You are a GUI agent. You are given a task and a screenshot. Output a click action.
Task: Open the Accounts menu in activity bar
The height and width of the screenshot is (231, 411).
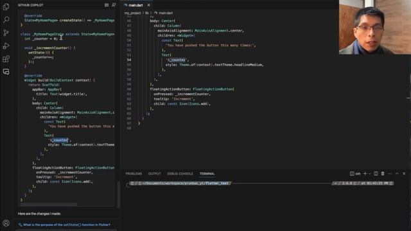point(6,223)
